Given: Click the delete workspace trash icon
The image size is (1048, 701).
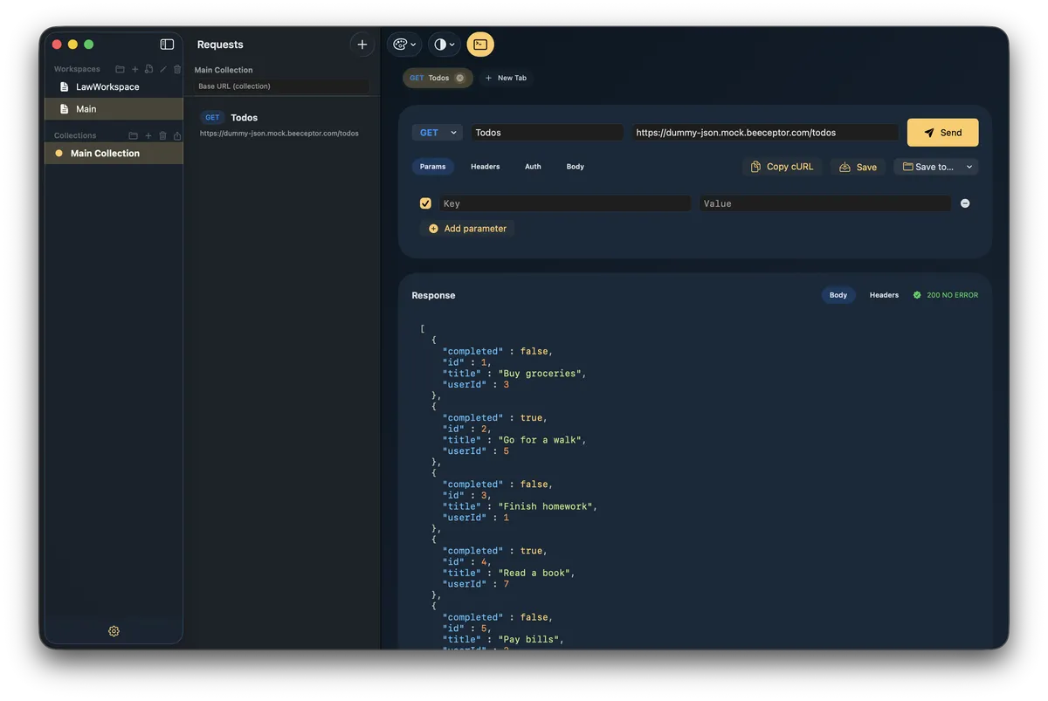Looking at the screenshot, I should point(177,69).
